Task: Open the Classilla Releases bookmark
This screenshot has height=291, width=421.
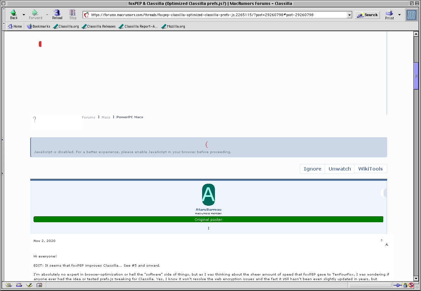Action: tap(99, 26)
